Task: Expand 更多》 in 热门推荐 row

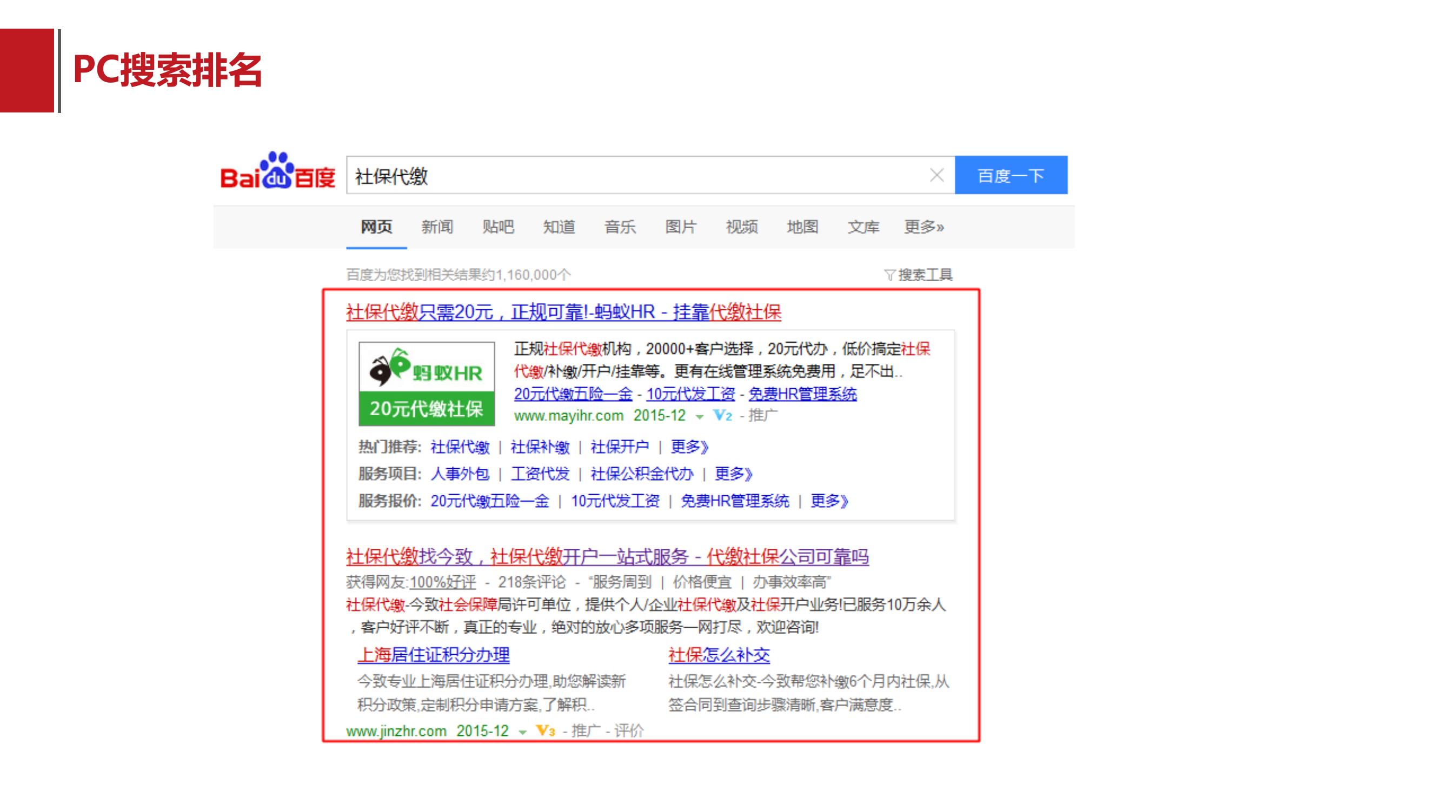Action: click(690, 447)
